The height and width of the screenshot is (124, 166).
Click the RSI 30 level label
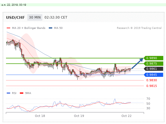point(148,108)
